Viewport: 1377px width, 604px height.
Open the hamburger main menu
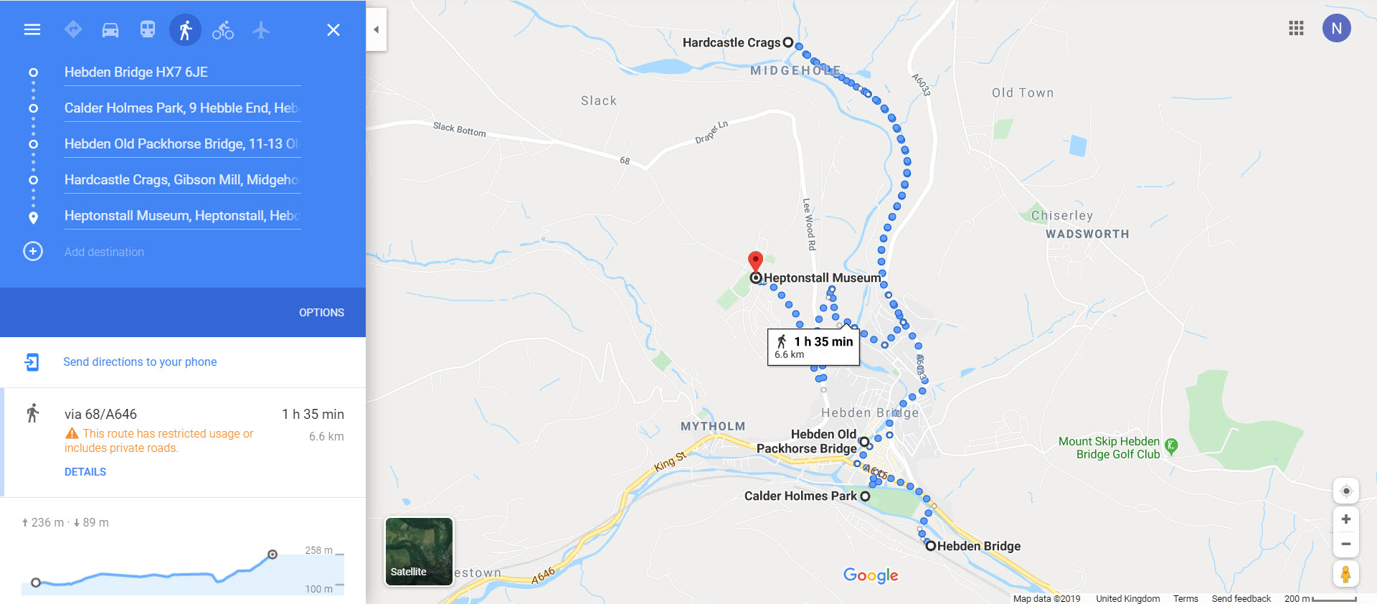pos(32,29)
